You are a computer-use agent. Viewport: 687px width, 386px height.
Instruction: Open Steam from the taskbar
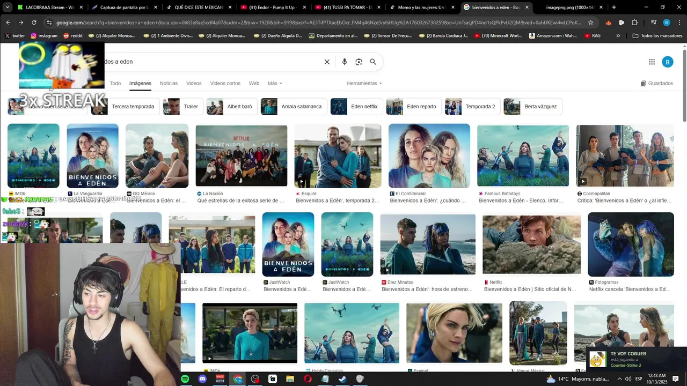pos(342,379)
